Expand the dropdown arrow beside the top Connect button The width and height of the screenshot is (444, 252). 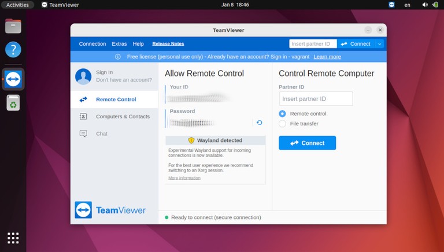point(379,44)
